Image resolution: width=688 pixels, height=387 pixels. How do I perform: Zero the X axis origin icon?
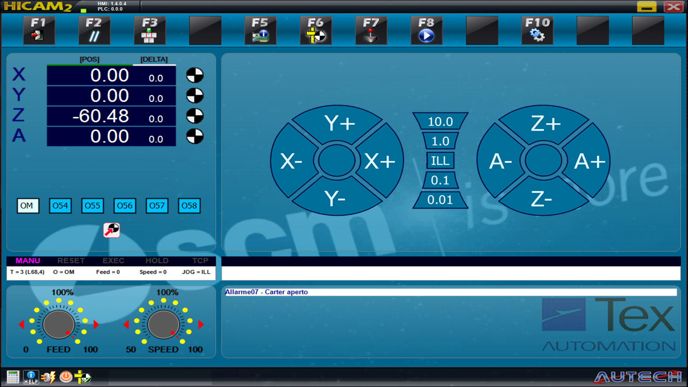coord(195,75)
